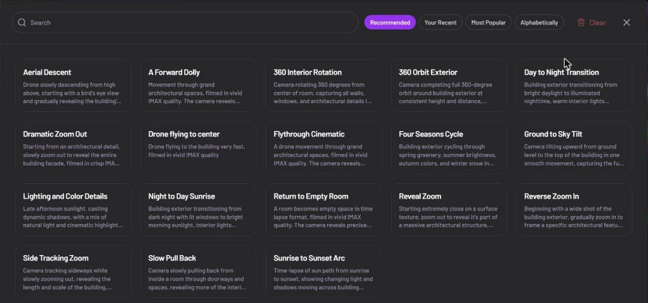Choose the A Forward Dolly preset
The image size is (648, 303).
point(199,86)
